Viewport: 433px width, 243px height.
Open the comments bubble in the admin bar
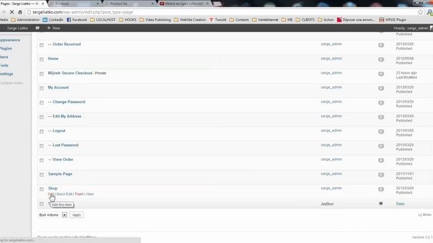tap(37, 28)
